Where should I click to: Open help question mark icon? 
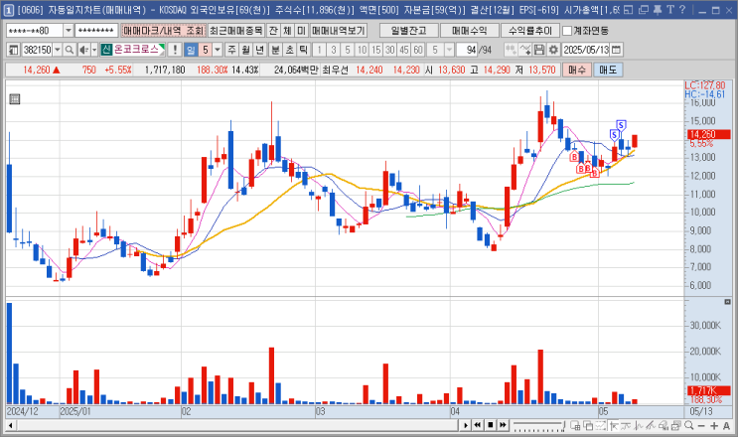tap(682, 9)
